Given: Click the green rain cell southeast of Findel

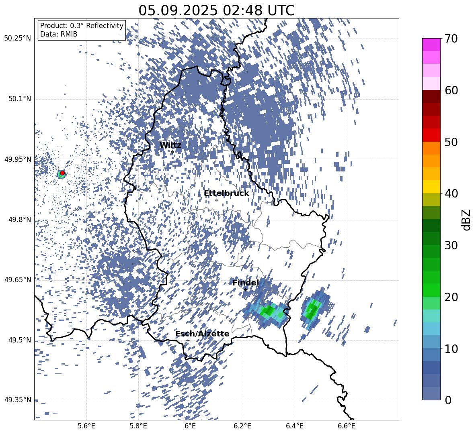Looking at the screenshot, I should click(268, 311).
